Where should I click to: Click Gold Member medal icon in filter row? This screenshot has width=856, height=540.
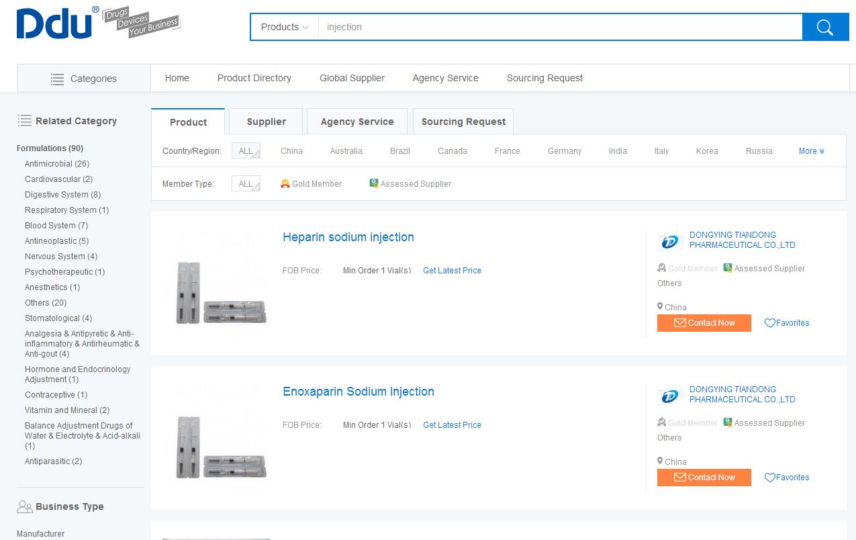[x=285, y=183]
